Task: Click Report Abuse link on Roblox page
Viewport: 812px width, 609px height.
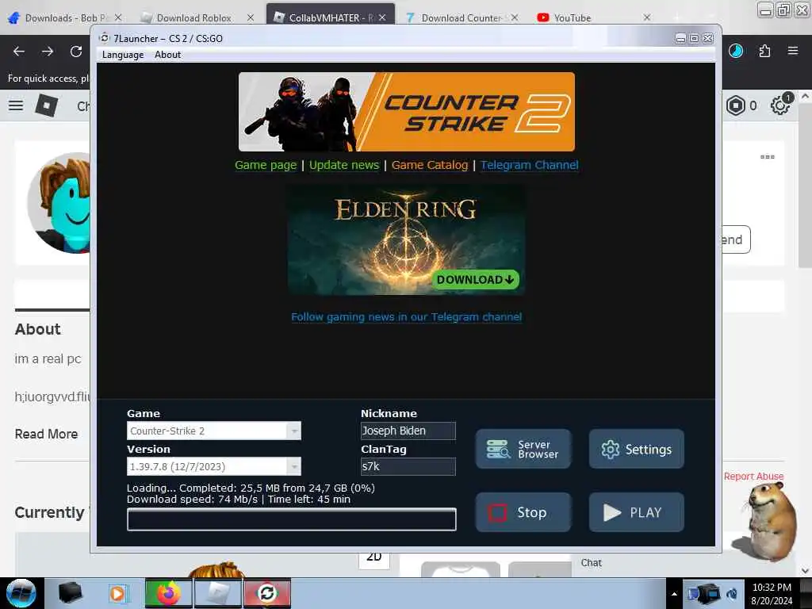Action: 753,477
